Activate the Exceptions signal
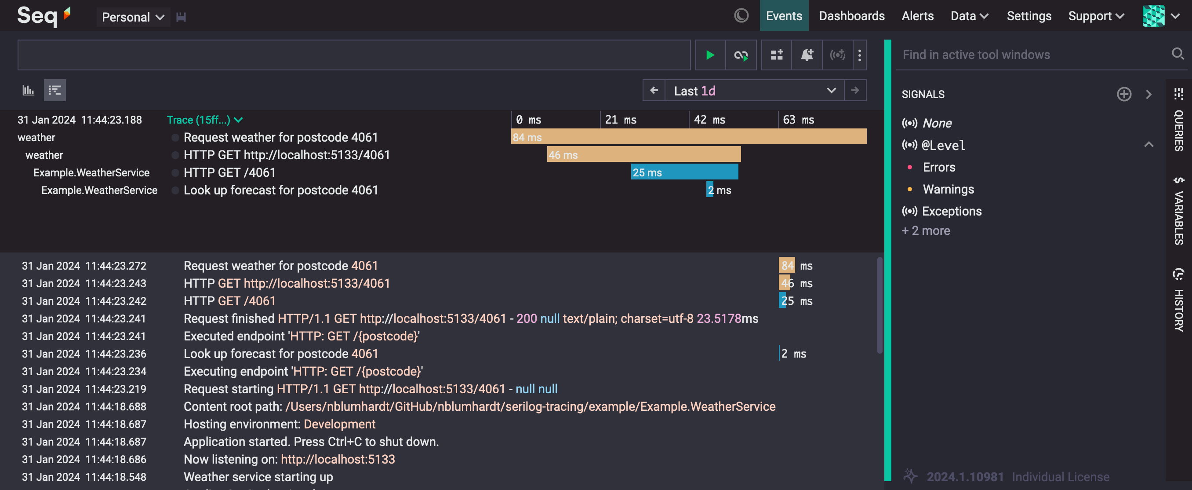This screenshot has height=490, width=1192. (941, 211)
